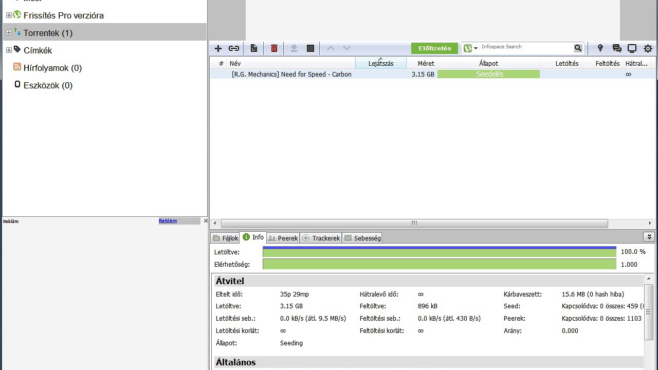The height and width of the screenshot is (370, 658).
Task: Select Need for Speed - Carbon torrent row
Action: (432, 74)
